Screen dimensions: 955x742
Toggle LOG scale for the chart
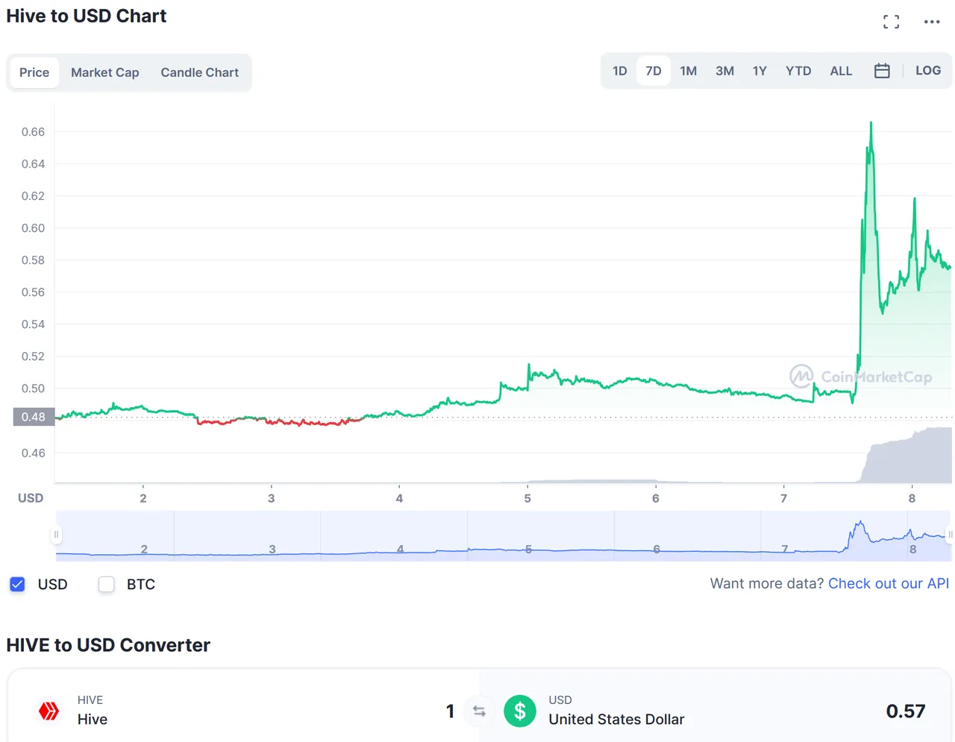click(x=928, y=70)
